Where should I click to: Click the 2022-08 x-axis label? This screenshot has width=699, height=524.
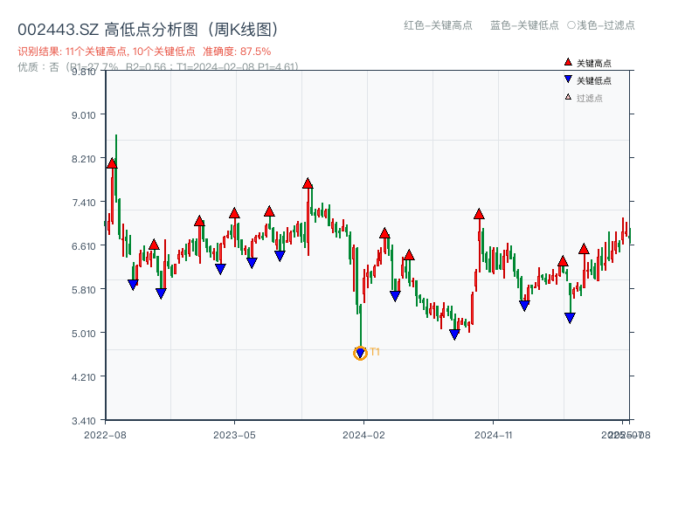105,435
